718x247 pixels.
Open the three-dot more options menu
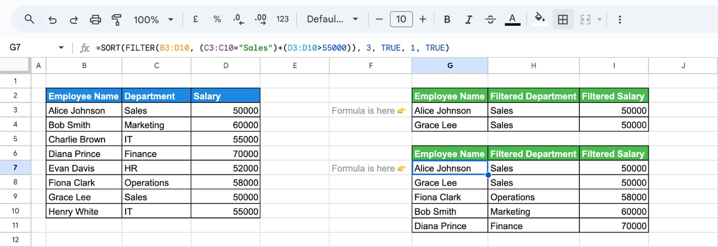tap(620, 19)
